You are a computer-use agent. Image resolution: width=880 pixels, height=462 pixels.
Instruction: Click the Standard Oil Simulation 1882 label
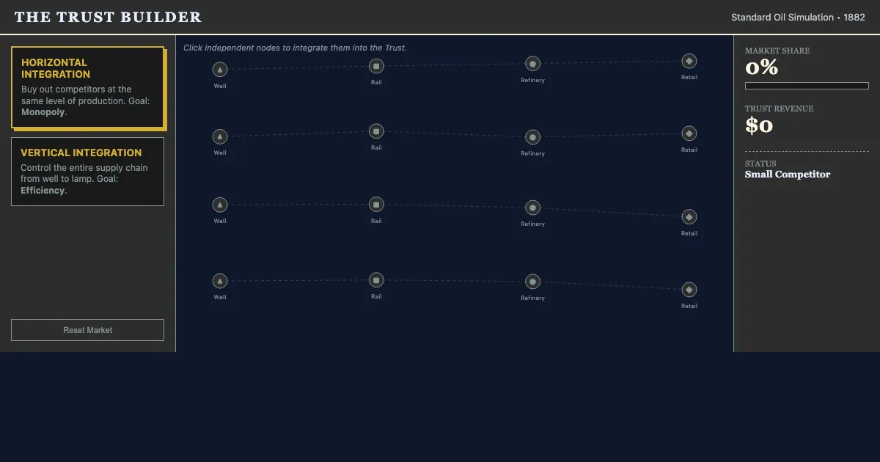(x=798, y=17)
